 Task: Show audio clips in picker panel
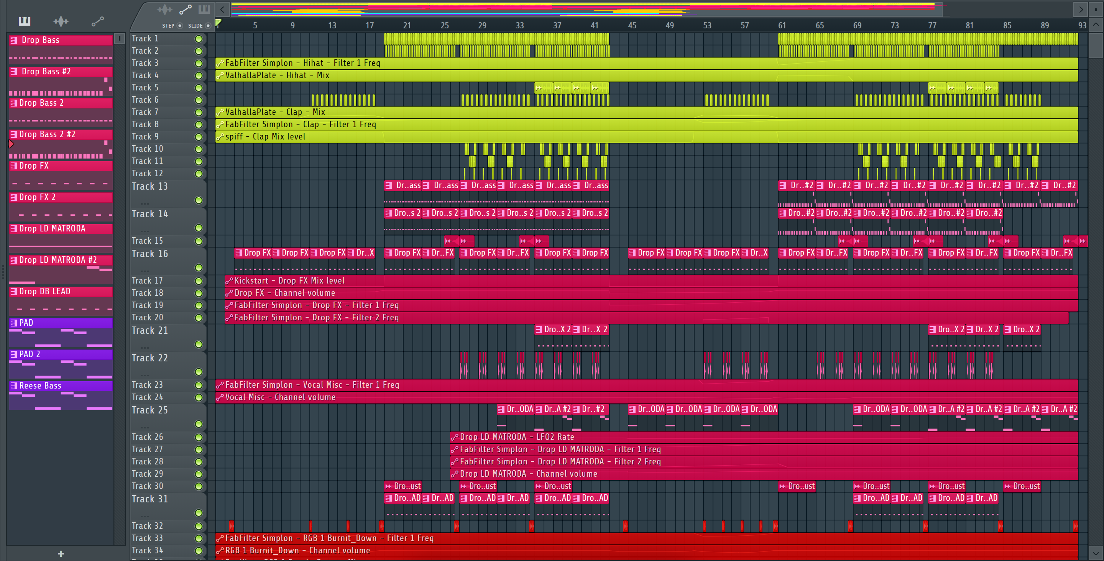click(x=61, y=21)
